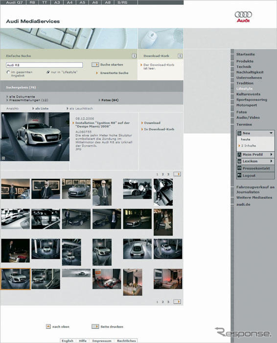This screenshot has height=343, width=277.
Task: Open the Audi Q7 tab
Action: pos(14,2)
